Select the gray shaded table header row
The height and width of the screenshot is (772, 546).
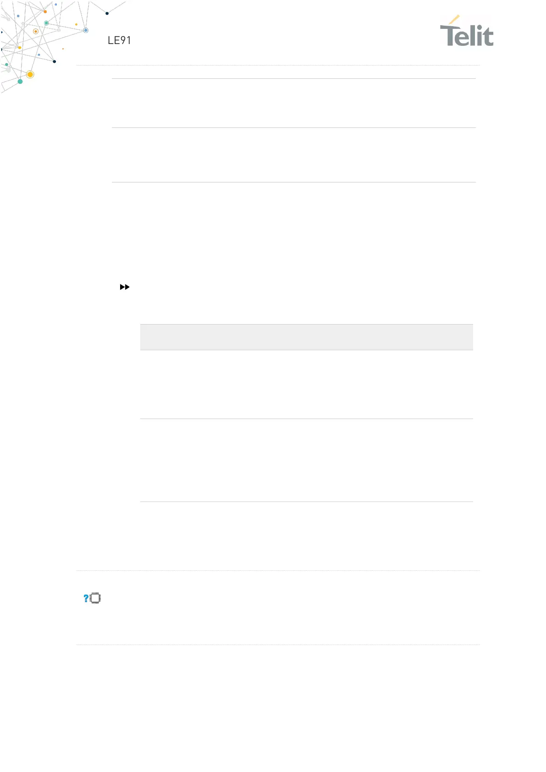[x=306, y=337]
